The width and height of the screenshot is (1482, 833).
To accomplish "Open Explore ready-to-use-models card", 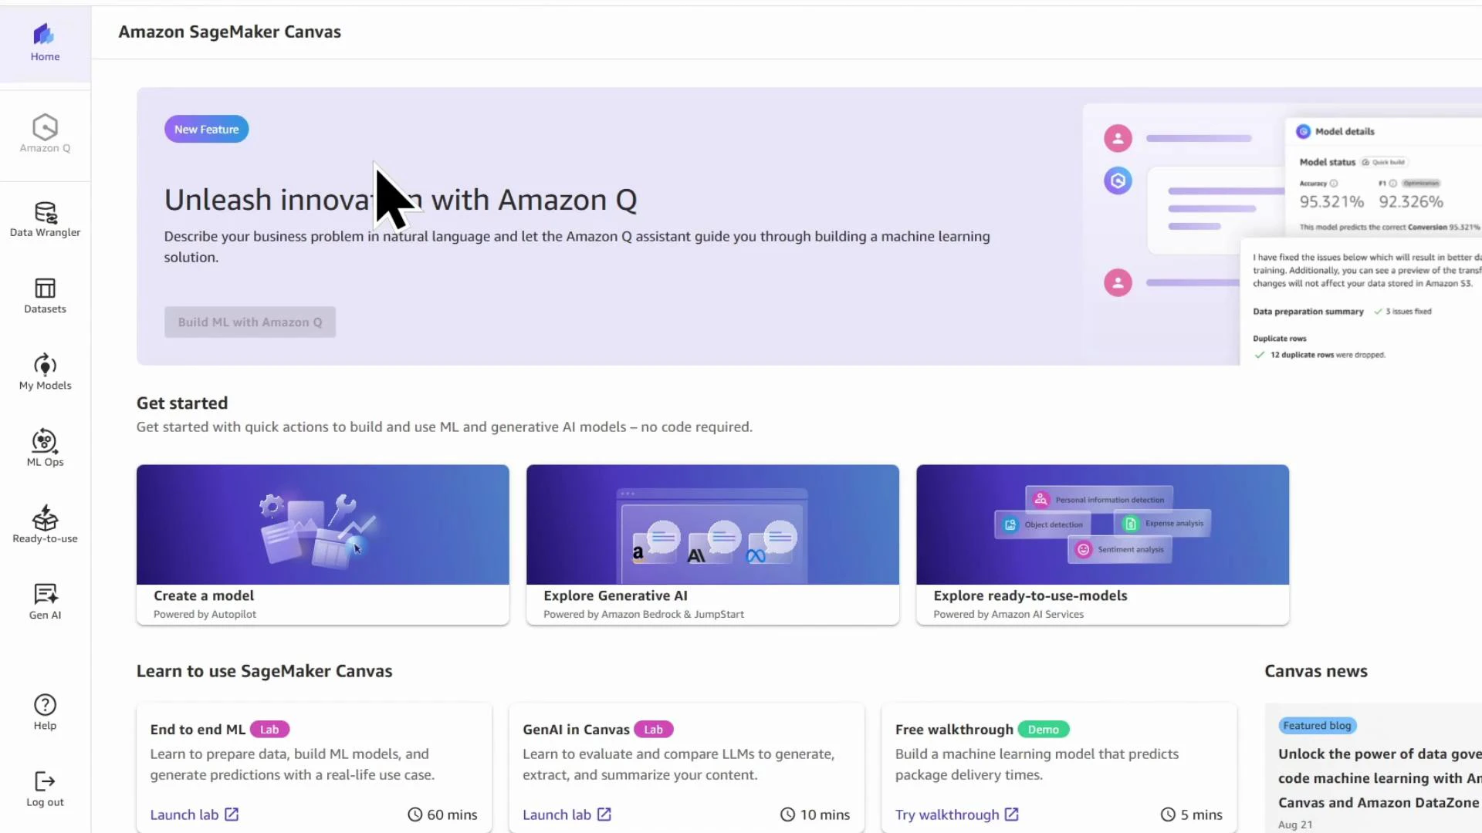I will point(1101,545).
